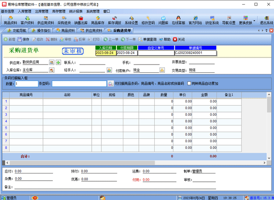
Task: Open the 付款帐户 account selector
Action: (x=162, y=70)
